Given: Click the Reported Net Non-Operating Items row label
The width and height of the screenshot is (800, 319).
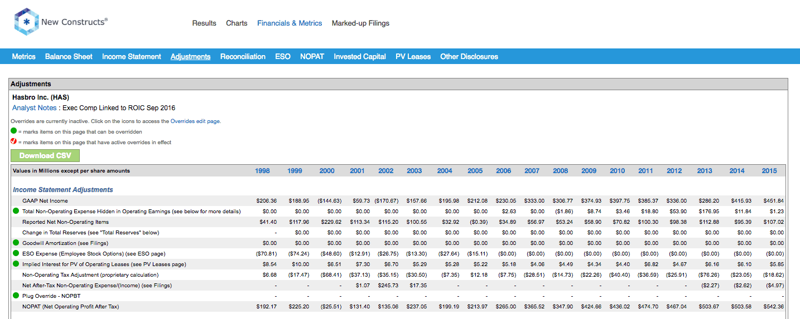Looking at the screenshot, I should pos(65,222).
